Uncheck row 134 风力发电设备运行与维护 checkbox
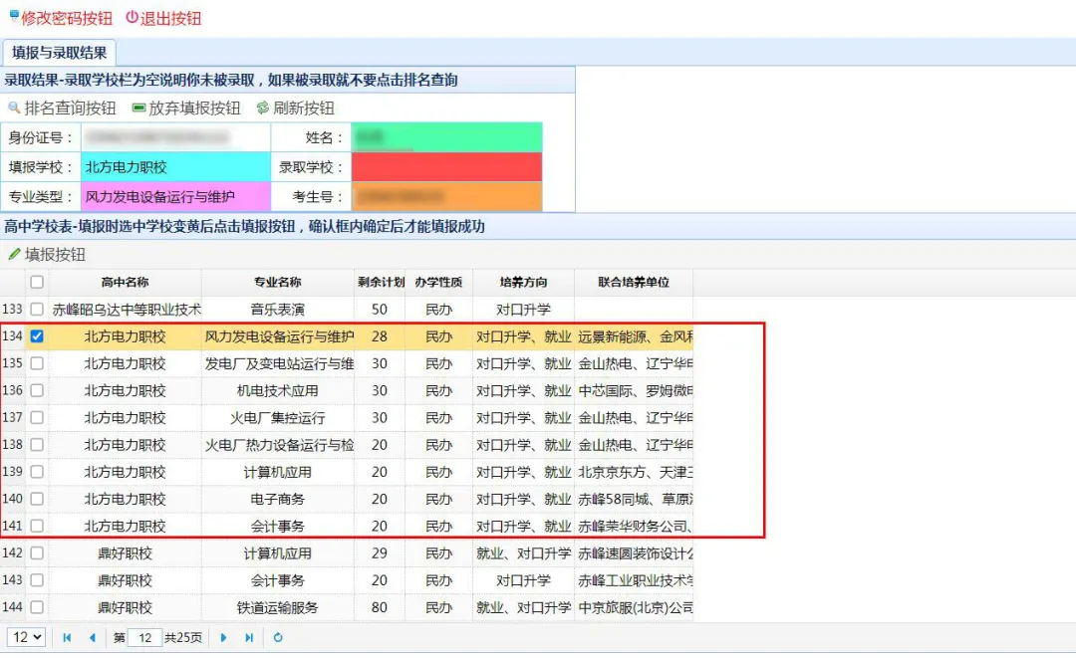Screen dimensions: 1076x658 click(x=37, y=335)
